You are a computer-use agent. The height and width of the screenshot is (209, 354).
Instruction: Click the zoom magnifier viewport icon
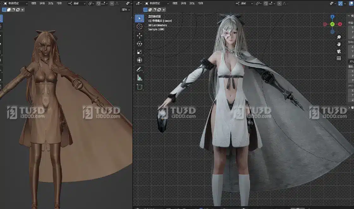pos(339,37)
